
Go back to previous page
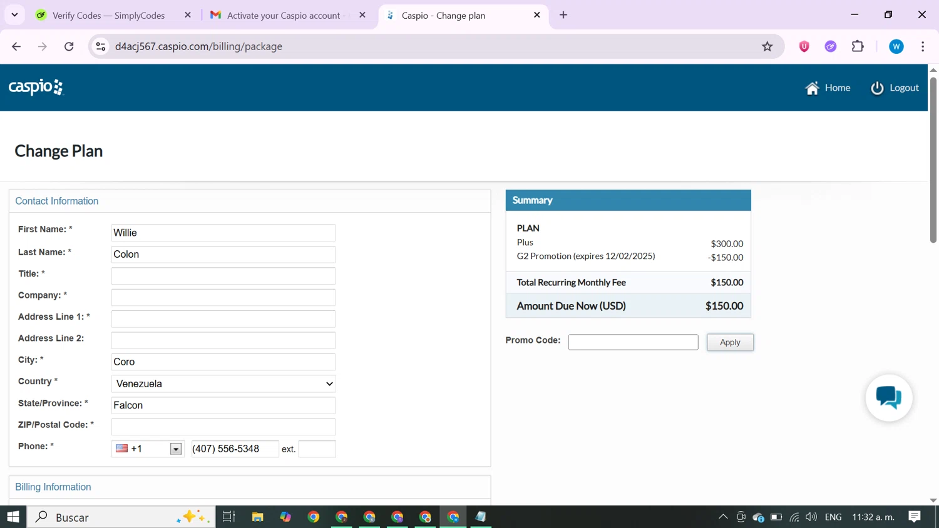(16, 46)
